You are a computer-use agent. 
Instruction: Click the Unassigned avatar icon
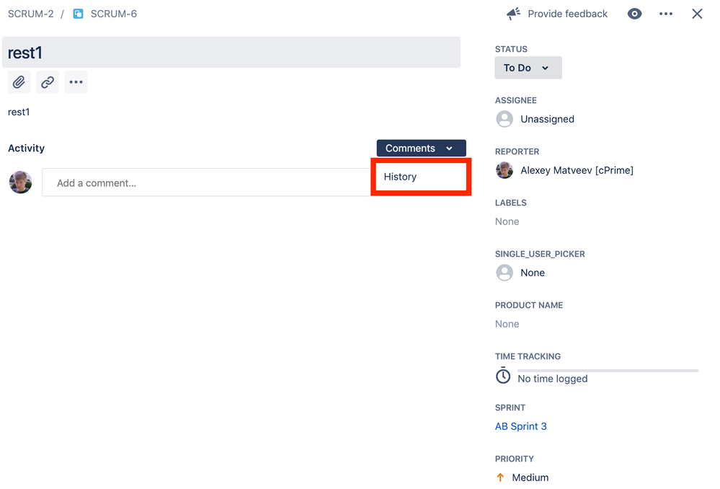(505, 119)
